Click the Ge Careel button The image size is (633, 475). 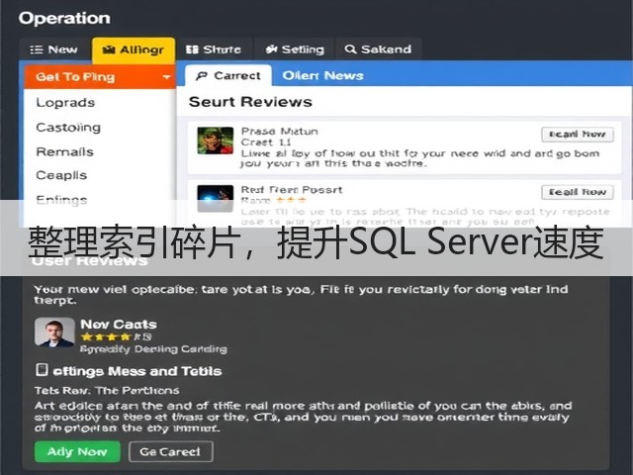(170, 451)
